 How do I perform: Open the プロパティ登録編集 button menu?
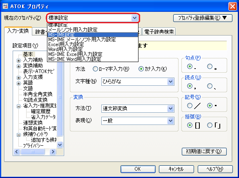(203, 18)
